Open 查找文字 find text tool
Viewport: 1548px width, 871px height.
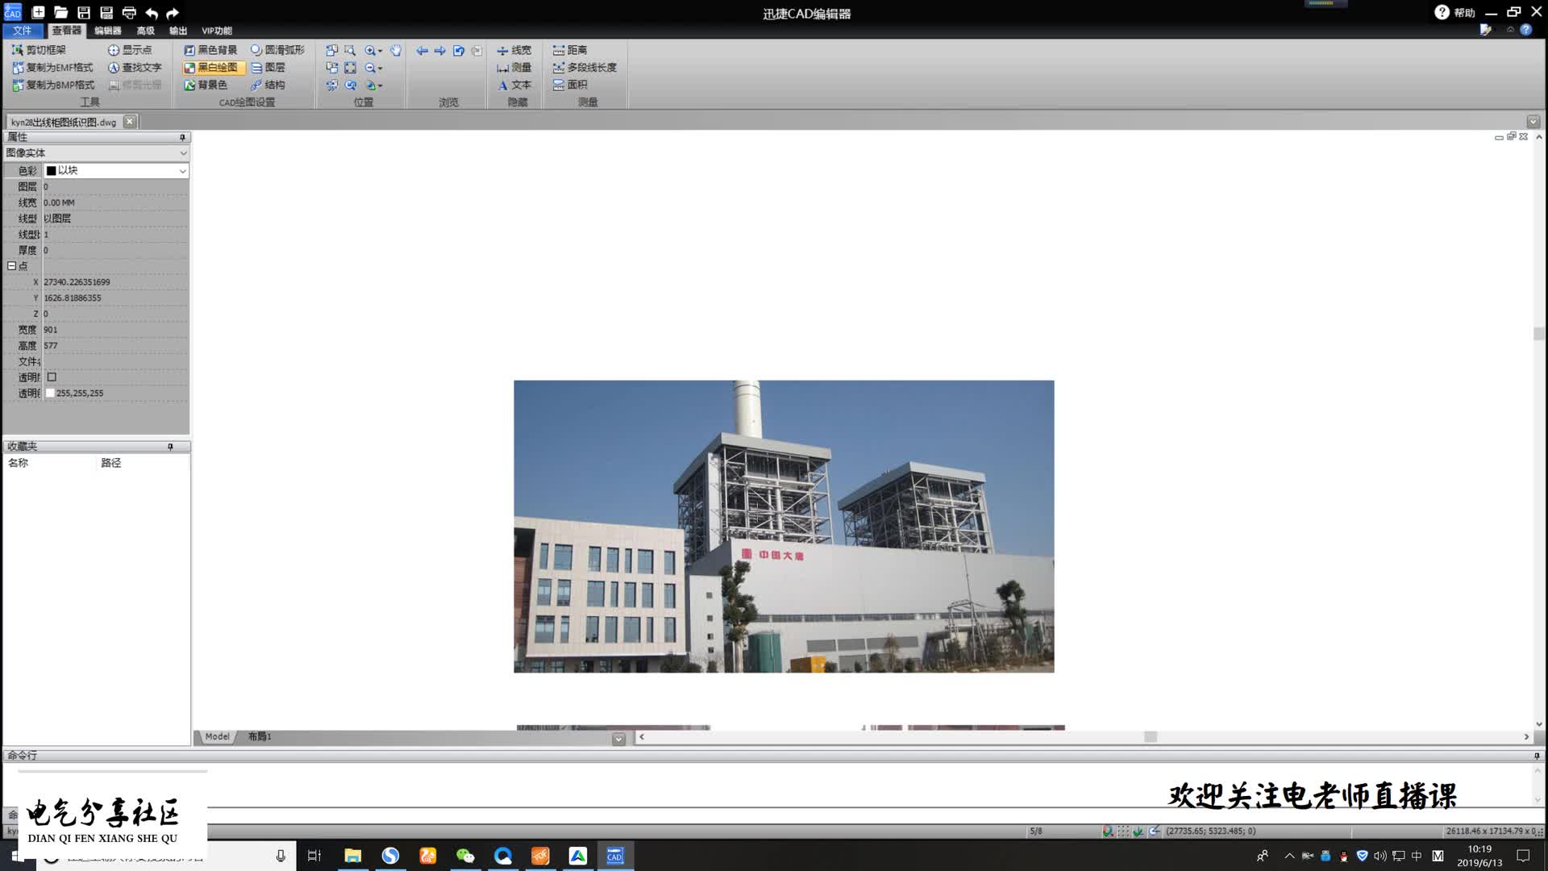(x=135, y=68)
